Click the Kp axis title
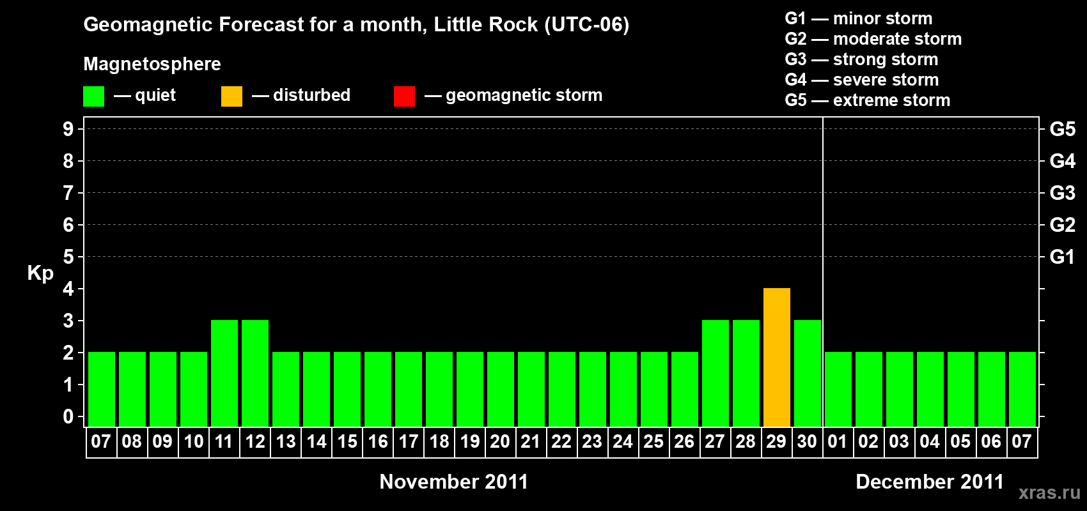Image resolution: width=1087 pixels, height=511 pixels. (40, 273)
